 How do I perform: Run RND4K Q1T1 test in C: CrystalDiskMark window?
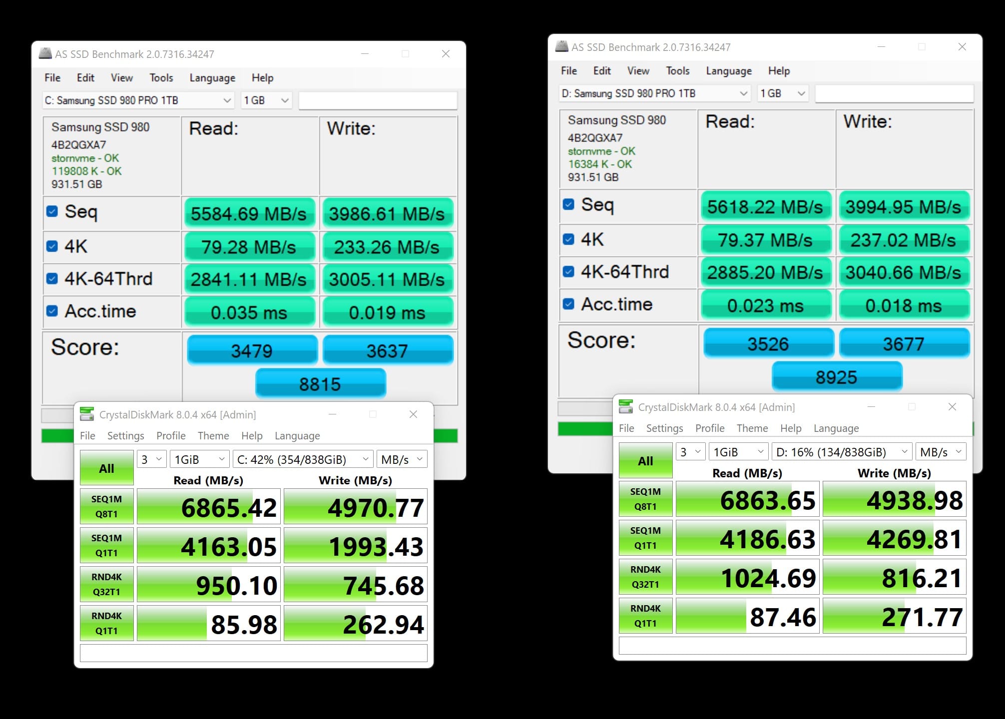point(106,623)
